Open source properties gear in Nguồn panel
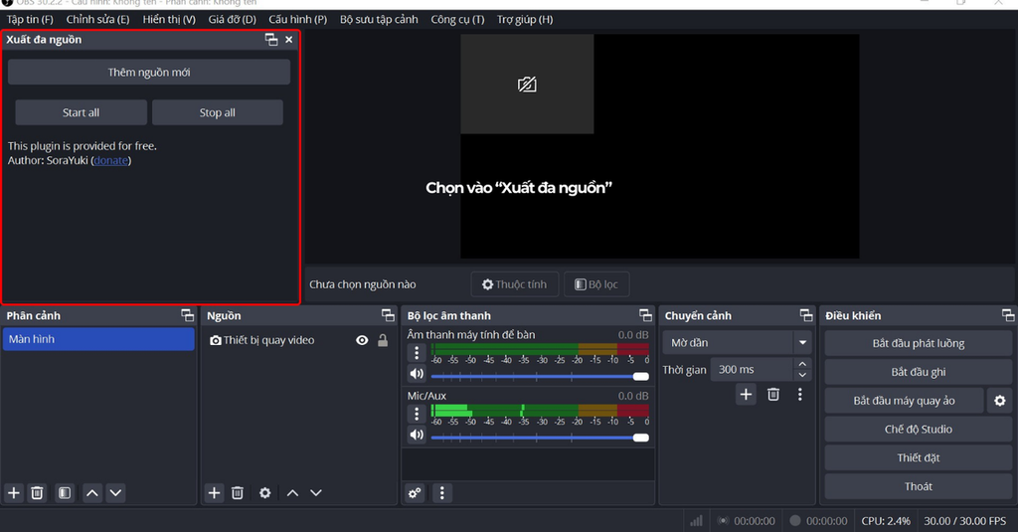This screenshot has width=1018, height=532. point(264,493)
